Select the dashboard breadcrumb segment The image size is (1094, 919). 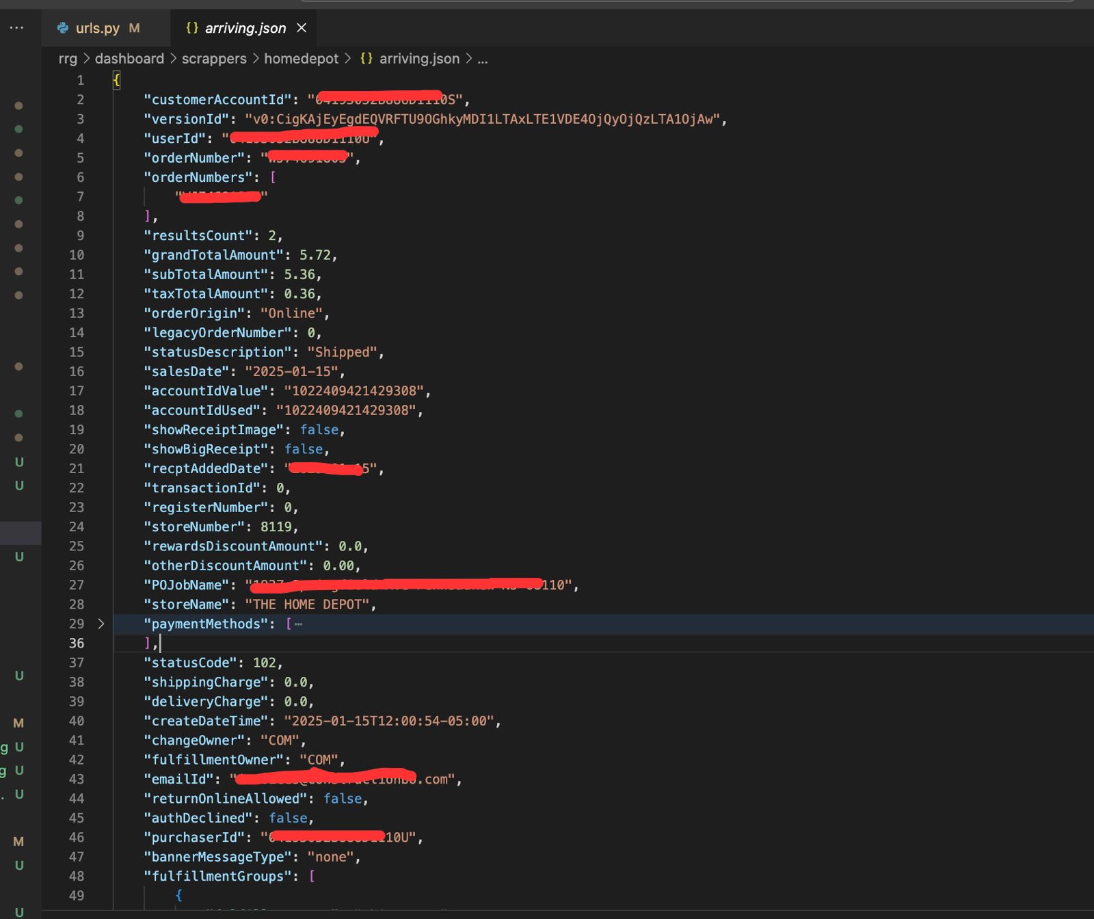point(129,59)
